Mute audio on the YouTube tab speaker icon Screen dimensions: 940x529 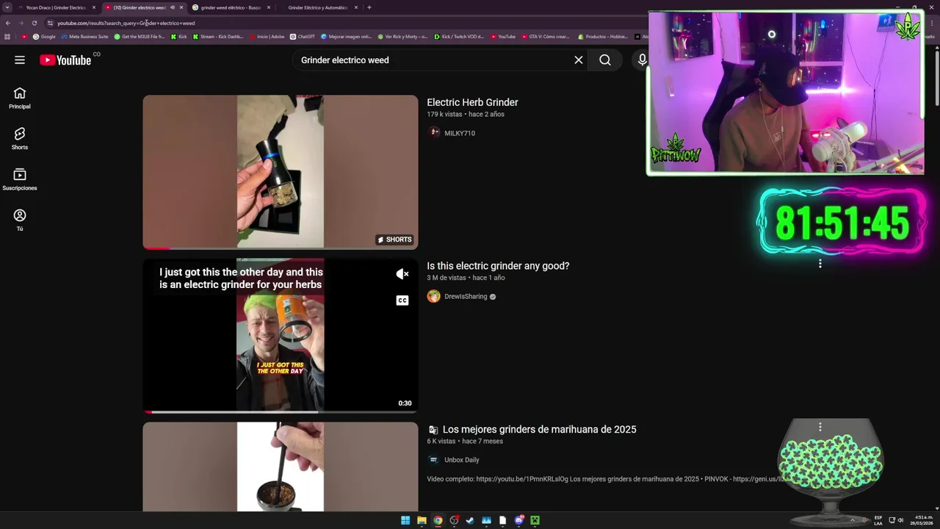point(173,7)
